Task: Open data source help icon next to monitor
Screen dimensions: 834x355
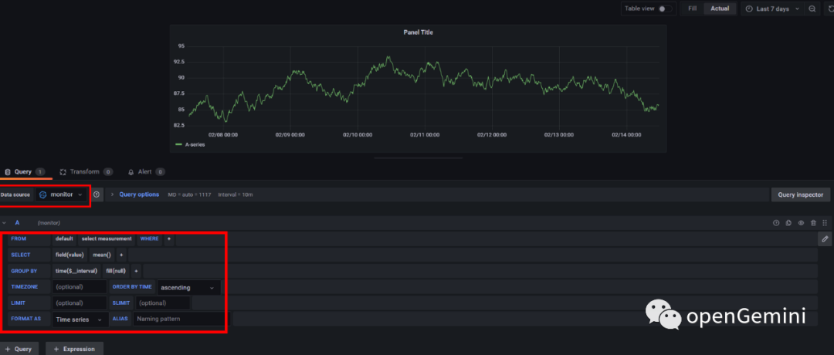Action: [97, 194]
